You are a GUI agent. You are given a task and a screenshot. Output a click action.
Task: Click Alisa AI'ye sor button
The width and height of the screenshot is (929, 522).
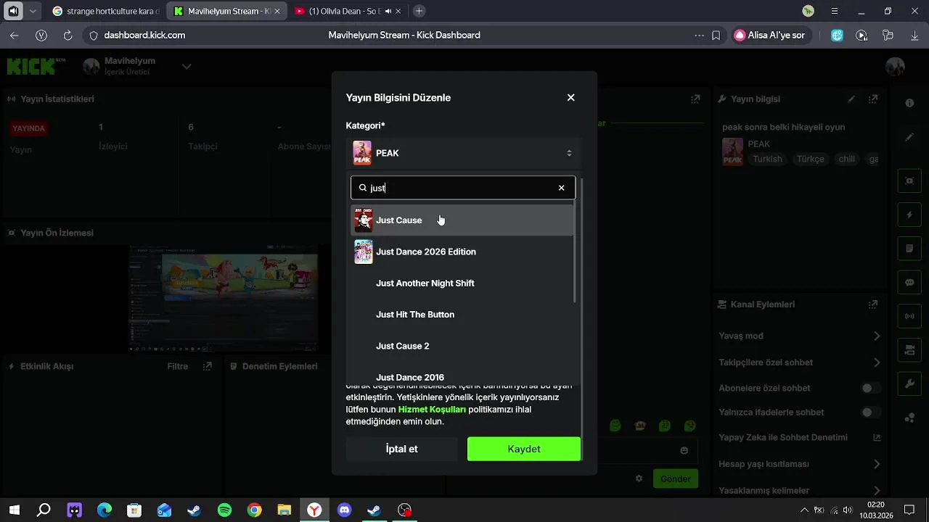[x=770, y=35]
